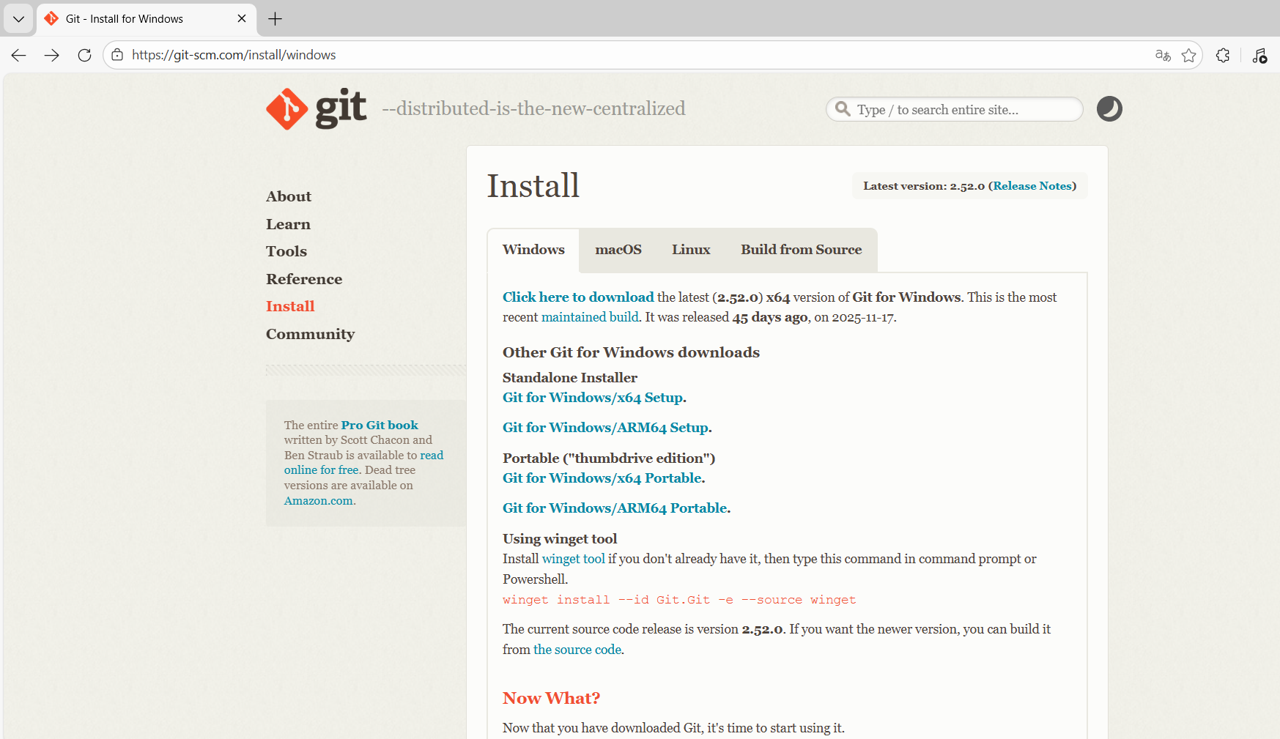Open the Pro Git book link
The image size is (1280, 739).
coord(380,425)
